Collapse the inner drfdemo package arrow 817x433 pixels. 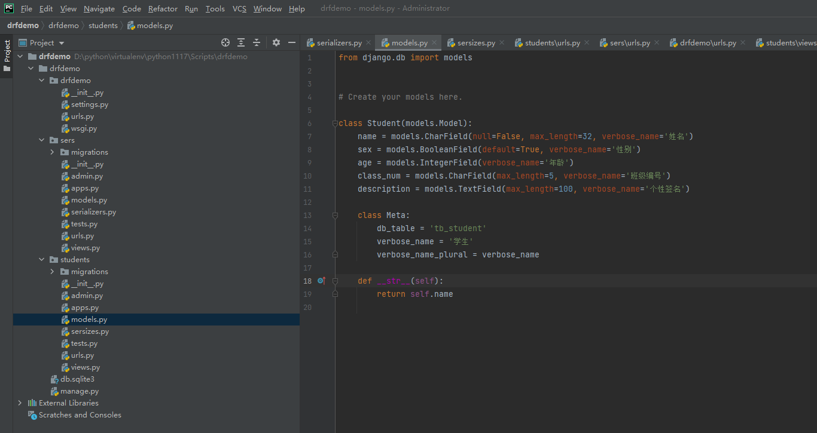(x=42, y=81)
